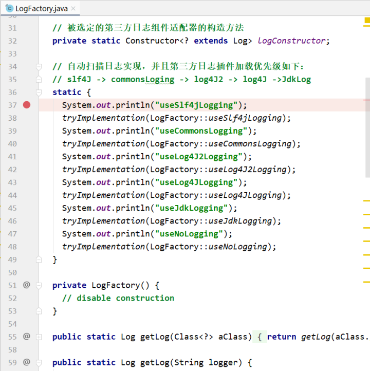Screen dimensions: 370x371
Task: Collapse the static block fold at line 36
Action: click(39, 92)
